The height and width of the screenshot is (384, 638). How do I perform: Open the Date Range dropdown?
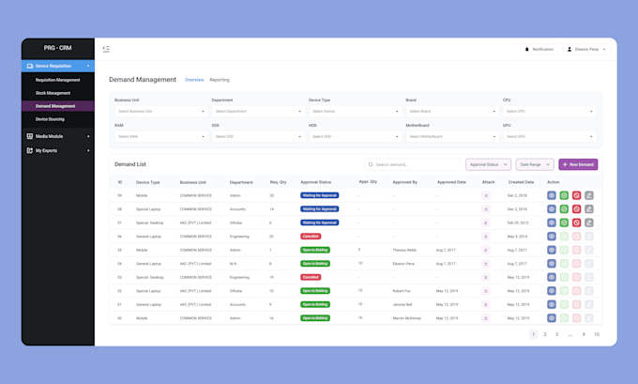[x=534, y=164]
